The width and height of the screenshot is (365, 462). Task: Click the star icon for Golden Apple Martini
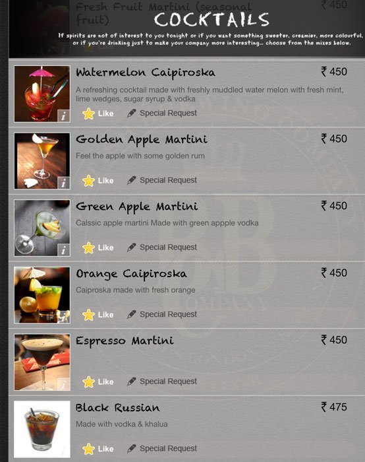(x=88, y=181)
